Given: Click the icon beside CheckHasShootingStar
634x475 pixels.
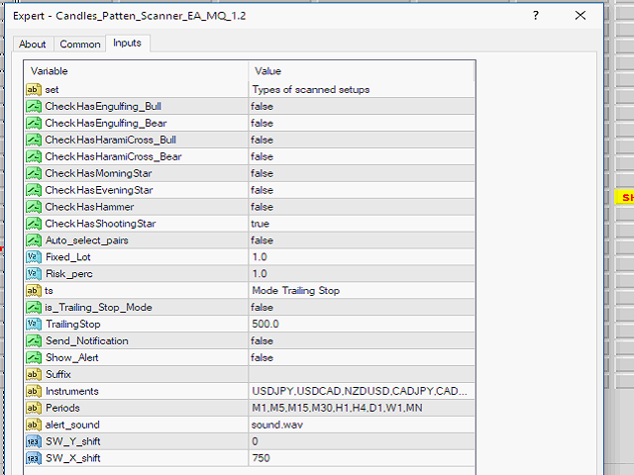Looking at the screenshot, I should click(34, 224).
